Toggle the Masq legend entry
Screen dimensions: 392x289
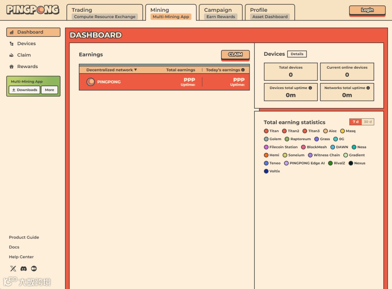click(x=348, y=131)
